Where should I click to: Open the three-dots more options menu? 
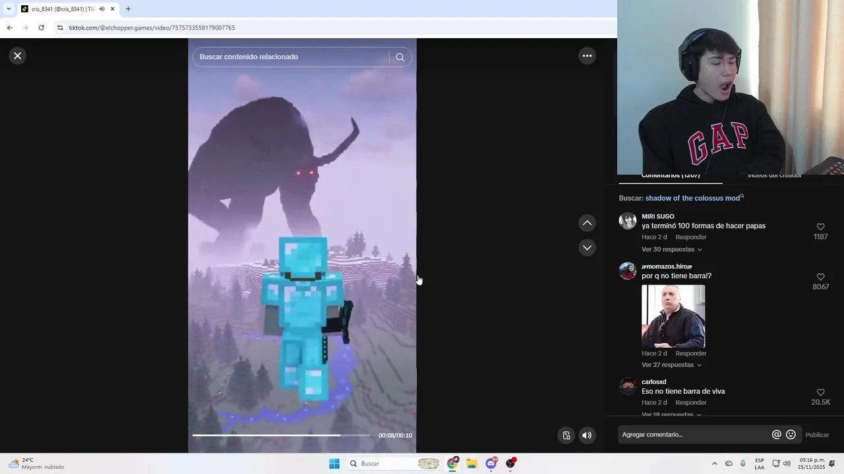[587, 56]
